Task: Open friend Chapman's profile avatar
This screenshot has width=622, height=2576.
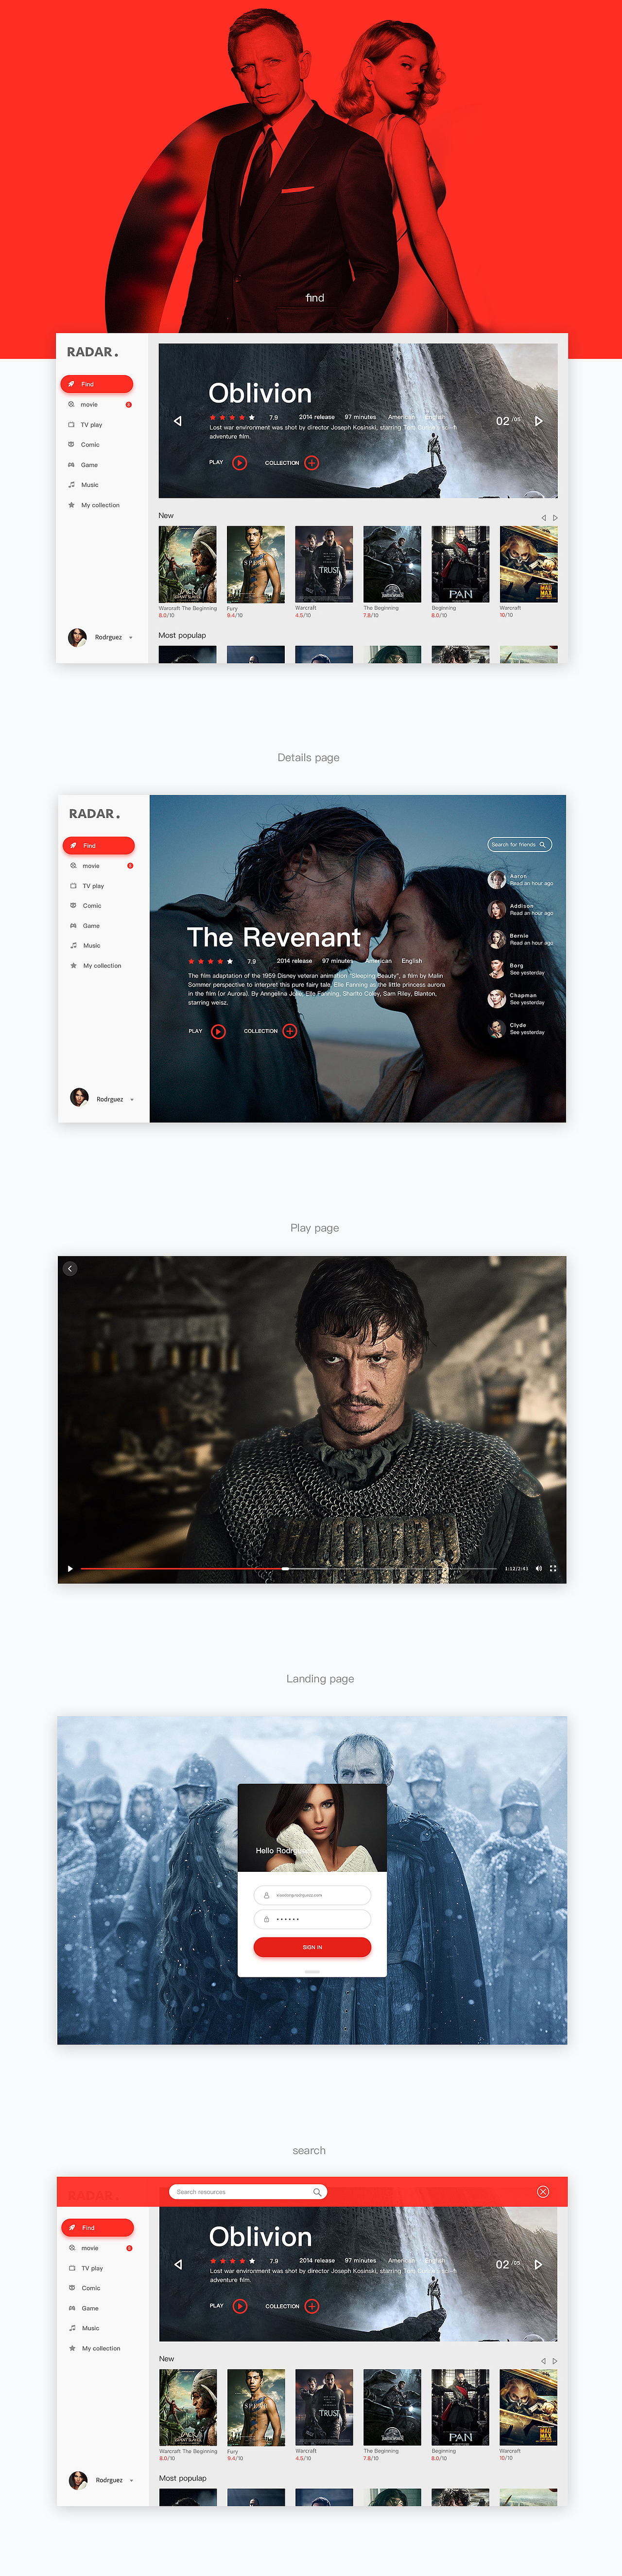Action: [496, 999]
